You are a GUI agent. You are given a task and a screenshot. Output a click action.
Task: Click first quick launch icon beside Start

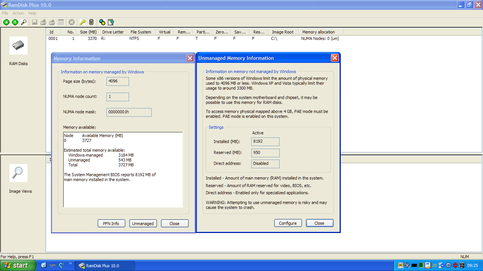point(44,265)
